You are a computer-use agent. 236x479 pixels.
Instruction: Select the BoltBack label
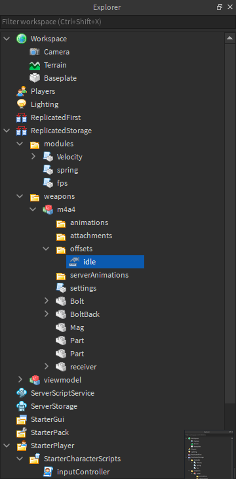(85, 314)
